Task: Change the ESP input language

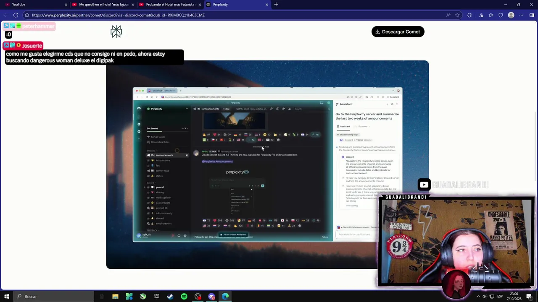Action: 500,297
